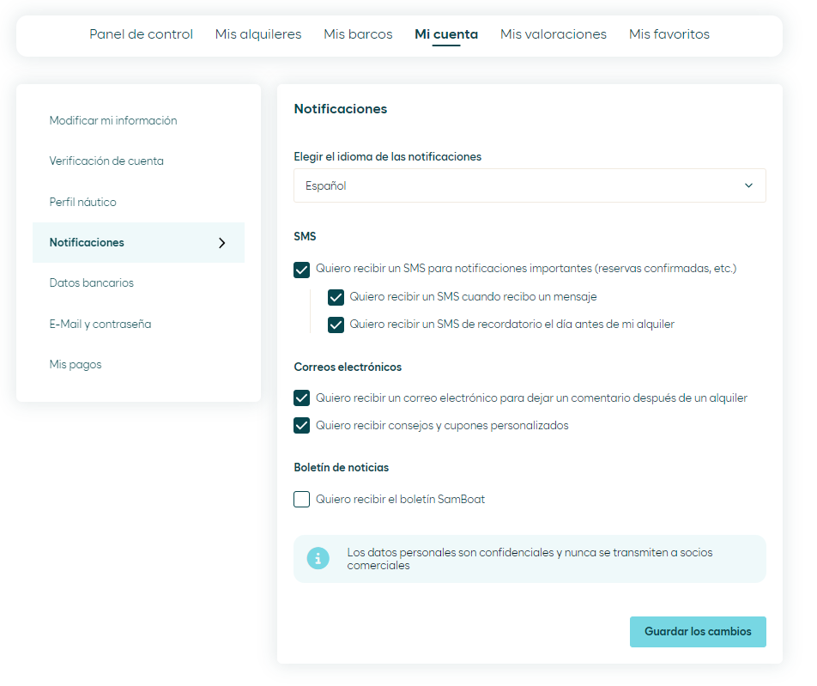Click the Notificaciones page heading

[x=341, y=109]
